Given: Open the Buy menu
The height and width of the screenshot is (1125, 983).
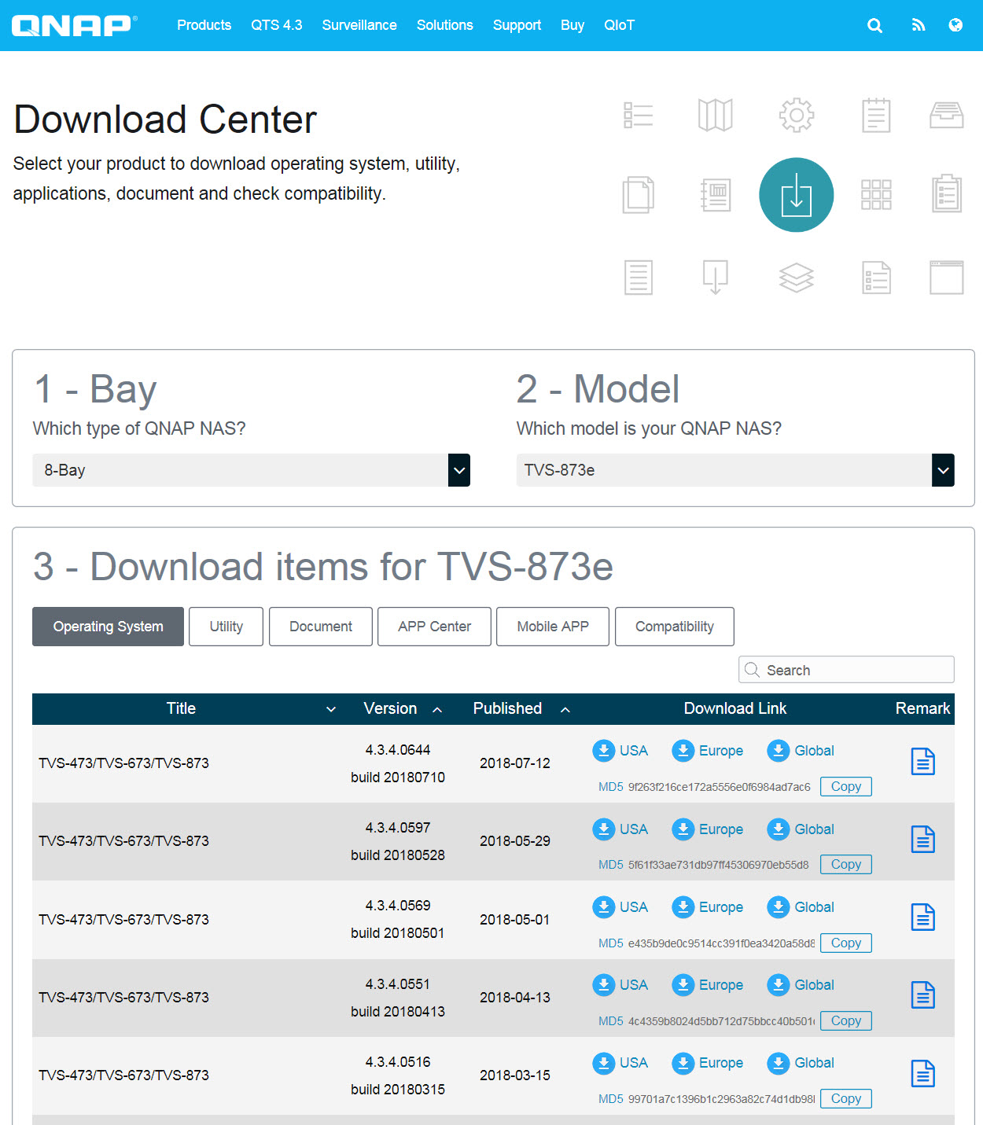Looking at the screenshot, I should 572,25.
